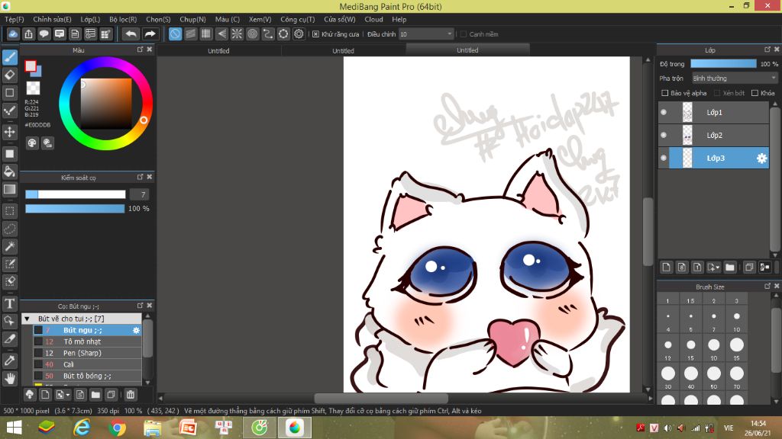Enable Cạnh mềm checkbox
Viewport: 782px width, 439px height.
click(464, 34)
